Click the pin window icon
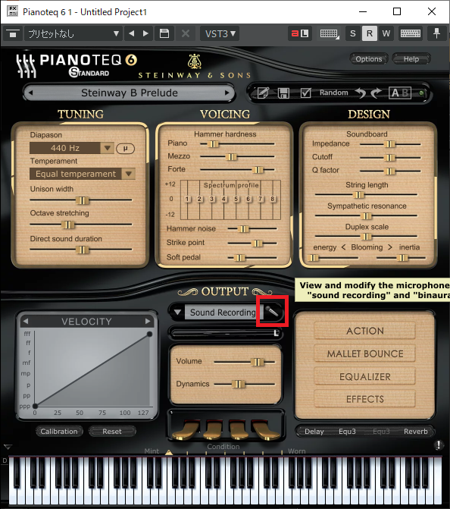Viewport: 450px width, 509px height. [436, 33]
